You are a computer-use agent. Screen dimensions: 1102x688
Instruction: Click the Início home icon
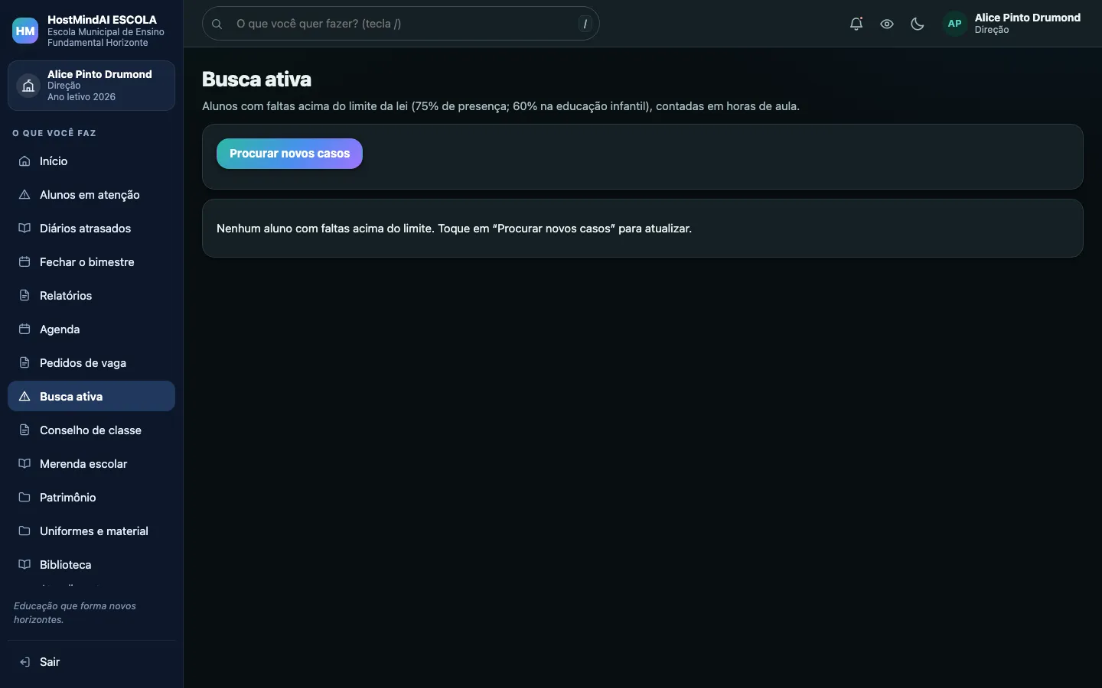point(24,161)
